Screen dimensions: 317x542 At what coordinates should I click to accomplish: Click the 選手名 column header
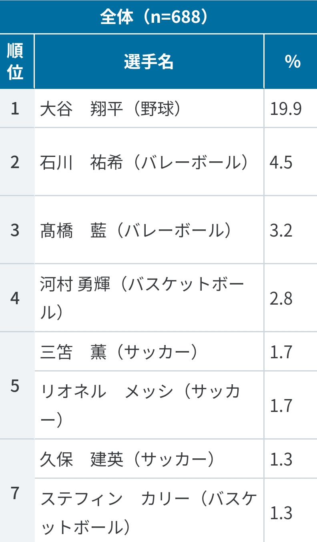(x=149, y=62)
